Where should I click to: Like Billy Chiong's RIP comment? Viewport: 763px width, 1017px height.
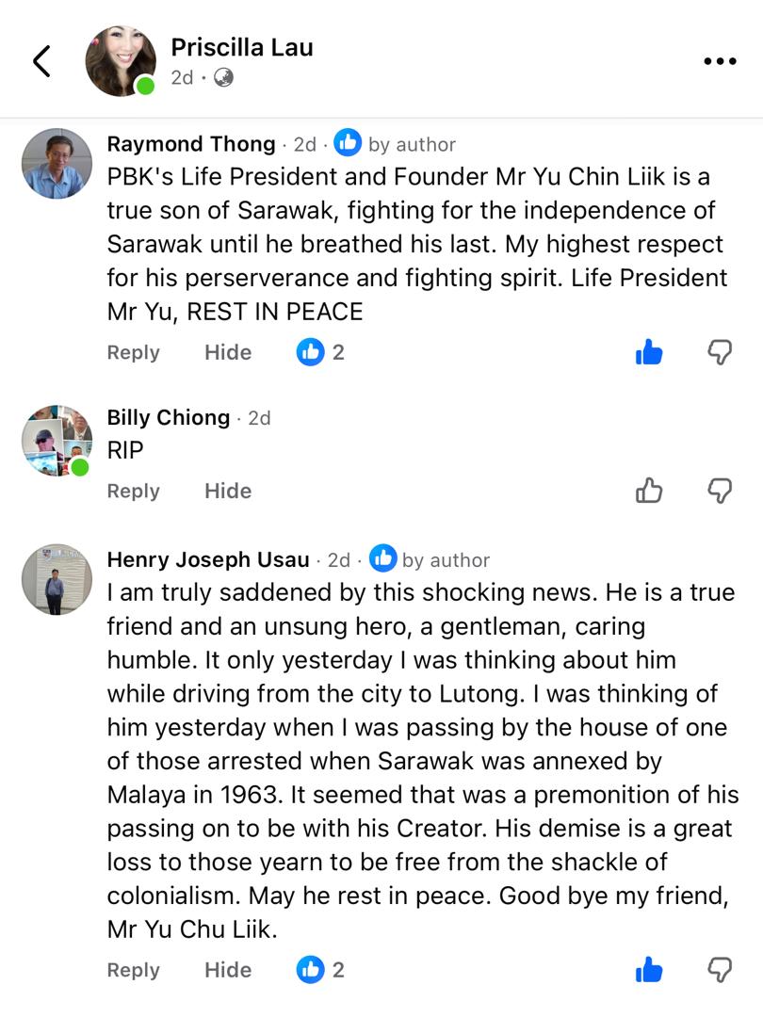point(649,491)
